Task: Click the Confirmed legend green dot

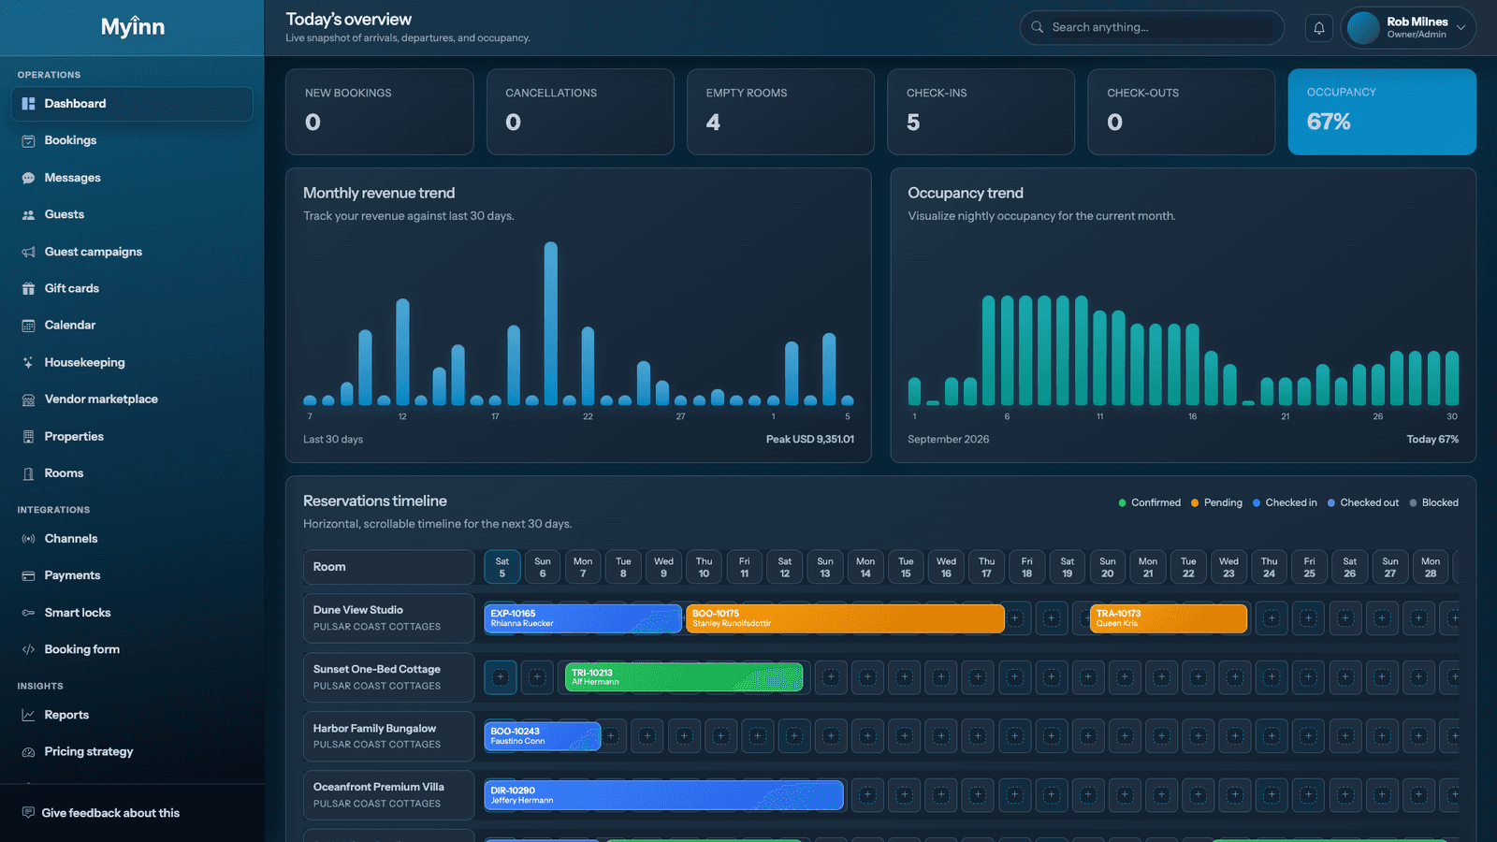Action: pos(1122,503)
